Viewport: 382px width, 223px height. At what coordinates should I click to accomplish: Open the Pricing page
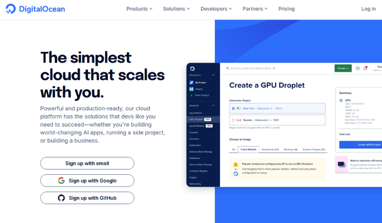[x=286, y=9]
